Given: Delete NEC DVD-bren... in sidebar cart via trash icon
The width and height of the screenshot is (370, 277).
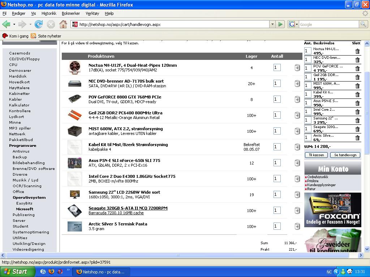Looking at the screenshot, I should coord(357,60).
